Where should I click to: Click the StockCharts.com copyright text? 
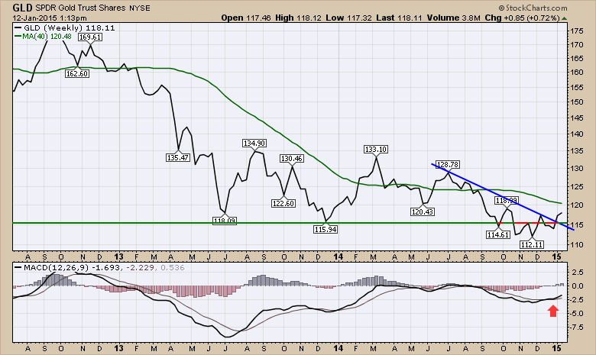[x=533, y=8]
